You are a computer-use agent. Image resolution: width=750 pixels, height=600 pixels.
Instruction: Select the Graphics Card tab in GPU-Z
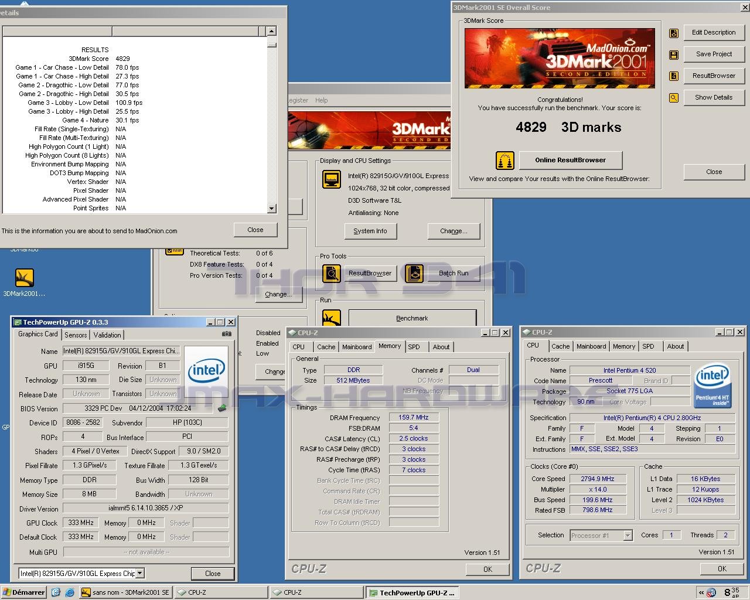tap(38, 334)
